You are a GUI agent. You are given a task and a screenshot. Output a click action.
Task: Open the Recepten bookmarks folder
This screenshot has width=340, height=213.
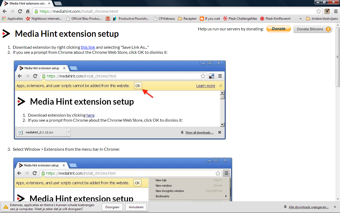tap(187, 19)
